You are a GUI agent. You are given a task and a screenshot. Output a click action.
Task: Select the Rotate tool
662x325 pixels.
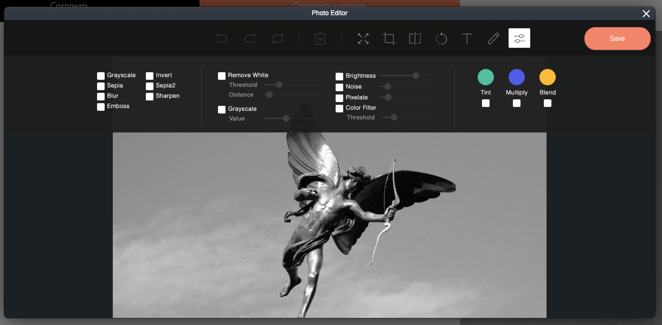[x=441, y=39]
